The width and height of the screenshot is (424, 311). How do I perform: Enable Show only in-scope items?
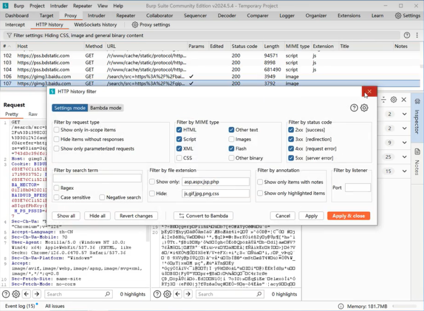coord(56,130)
